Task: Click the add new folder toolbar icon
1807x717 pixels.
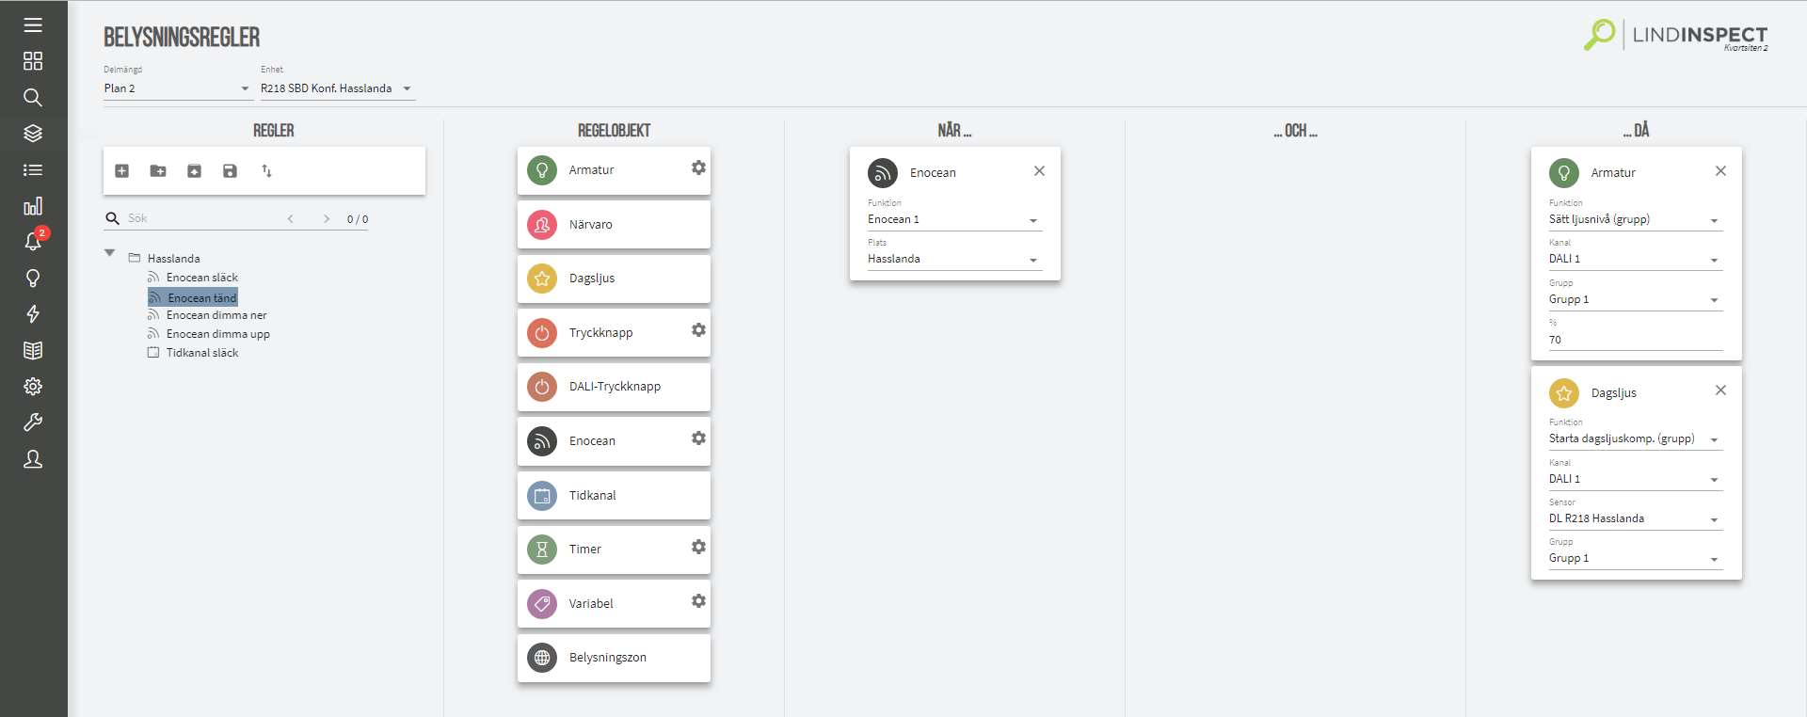Action: coord(158,171)
